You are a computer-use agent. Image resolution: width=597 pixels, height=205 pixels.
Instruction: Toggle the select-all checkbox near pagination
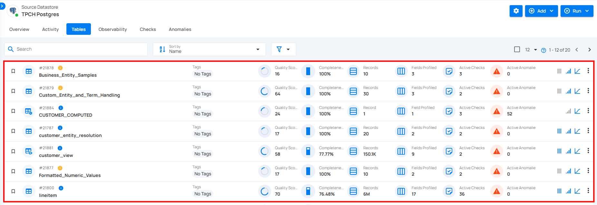tap(517, 49)
